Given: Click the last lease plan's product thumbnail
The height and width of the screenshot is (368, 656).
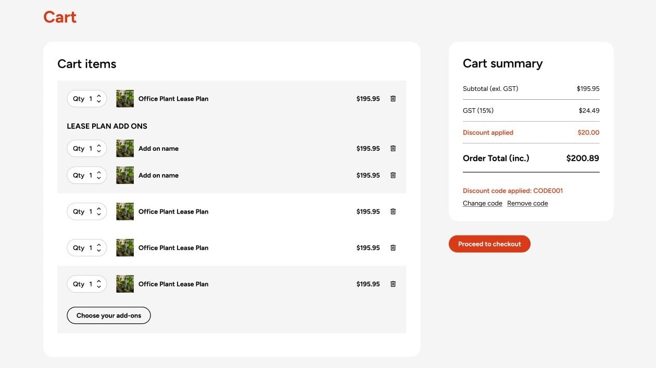Looking at the screenshot, I should [125, 284].
